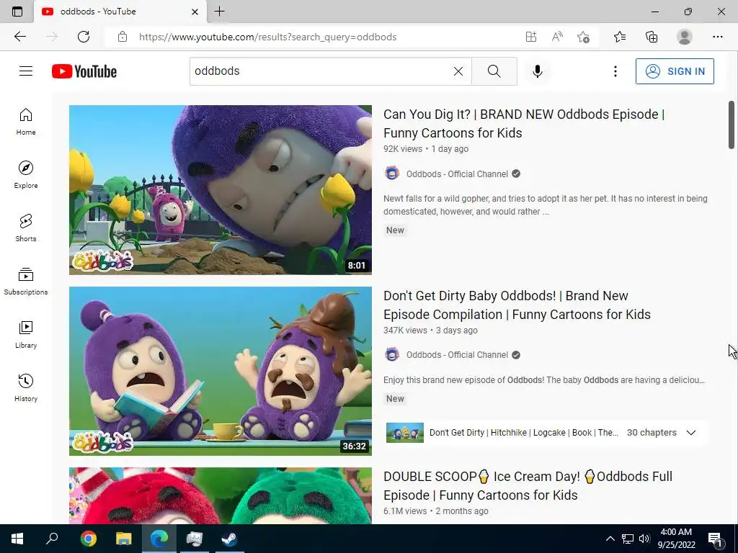Open Windows taskbar search
Viewport: 738px width, 553px height.
click(x=52, y=539)
